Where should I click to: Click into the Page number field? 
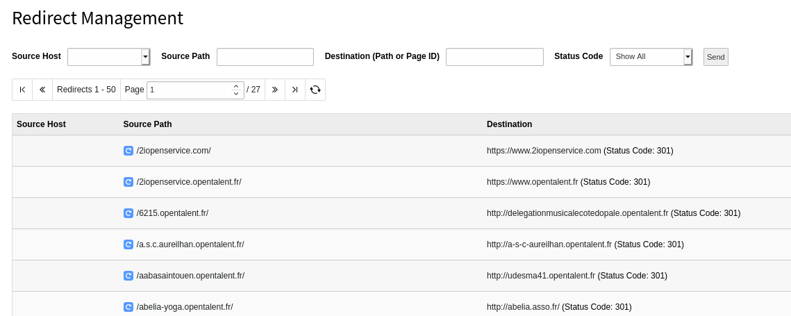[188, 90]
